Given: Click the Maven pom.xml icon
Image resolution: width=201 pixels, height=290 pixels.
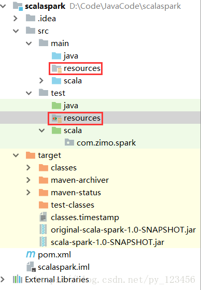Looking at the screenshot, I should [x=31, y=254].
